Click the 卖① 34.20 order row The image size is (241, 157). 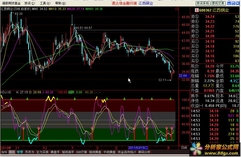point(215,36)
